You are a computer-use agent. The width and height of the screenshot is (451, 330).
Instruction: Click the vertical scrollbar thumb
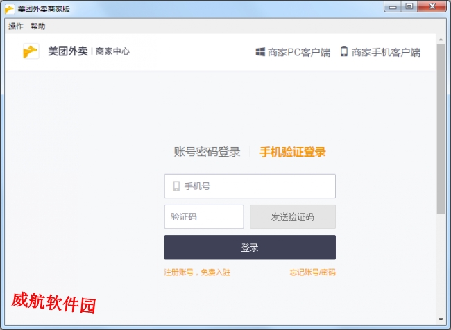pos(441,129)
